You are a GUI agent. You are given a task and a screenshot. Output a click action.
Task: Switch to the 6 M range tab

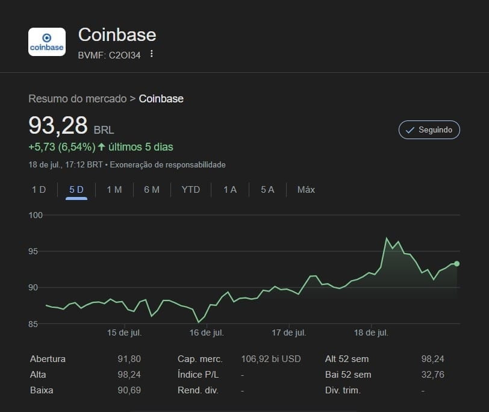[x=152, y=190]
